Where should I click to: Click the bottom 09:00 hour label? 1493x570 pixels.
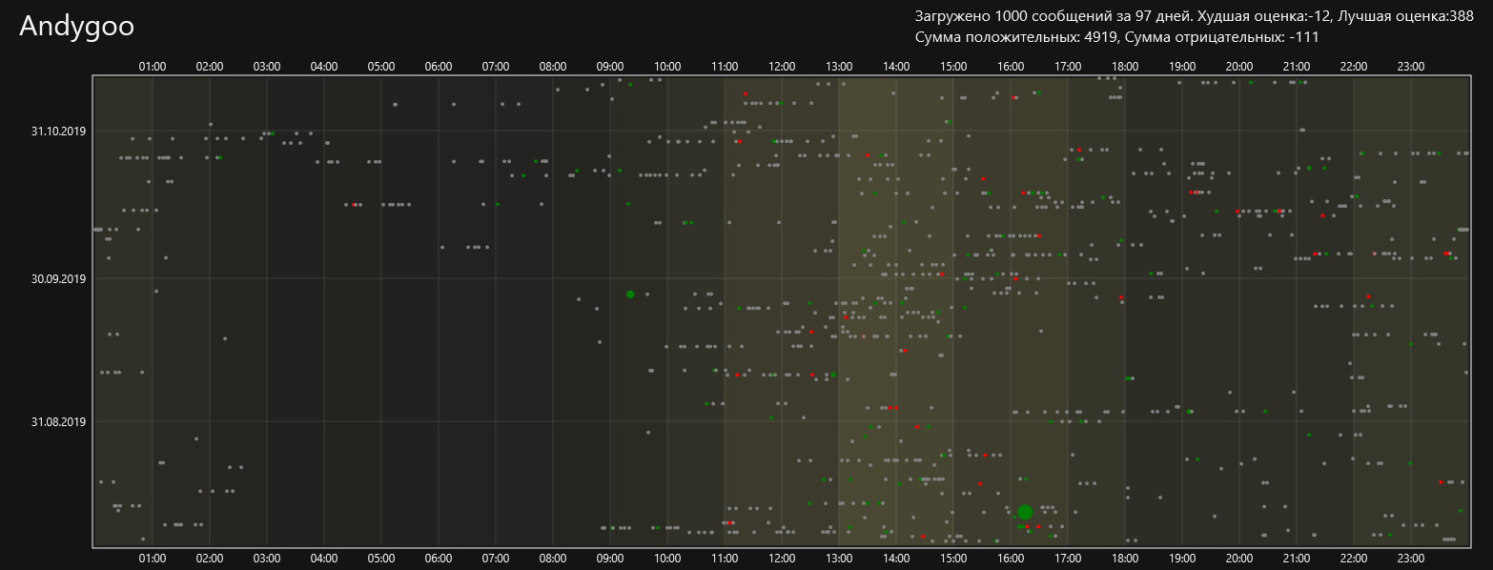click(610, 558)
